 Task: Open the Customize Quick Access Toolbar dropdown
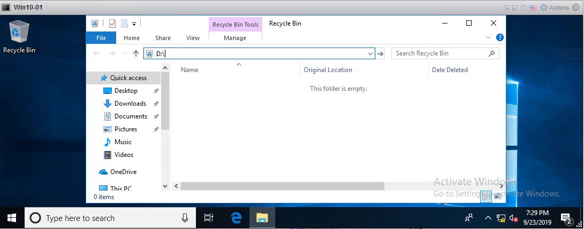coord(134,23)
